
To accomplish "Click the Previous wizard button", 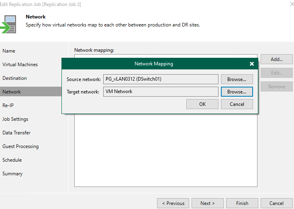I will coord(173,203).
